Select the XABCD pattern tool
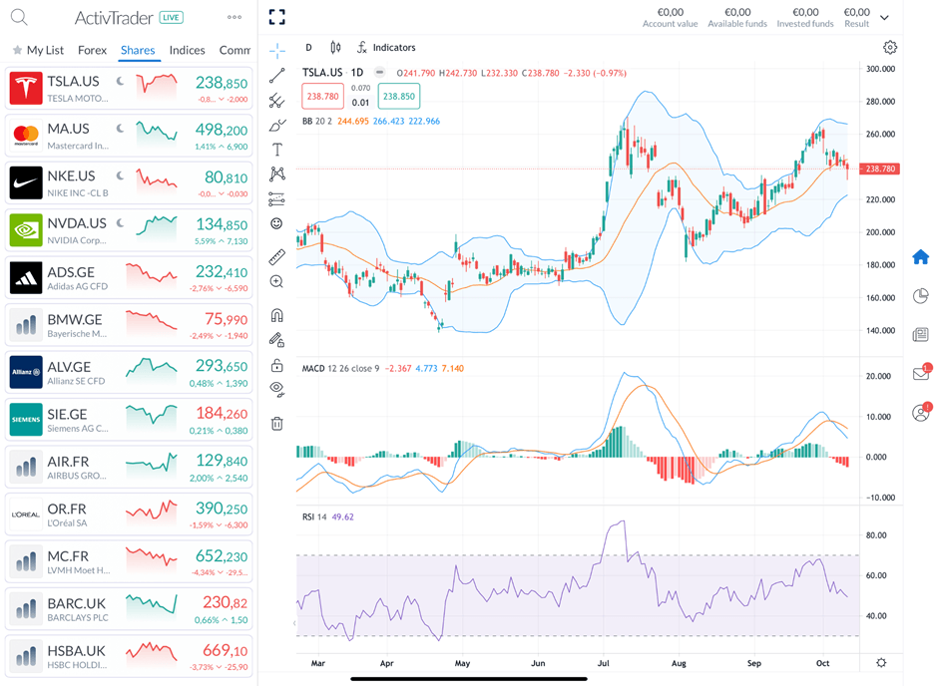 pos(277,173)
